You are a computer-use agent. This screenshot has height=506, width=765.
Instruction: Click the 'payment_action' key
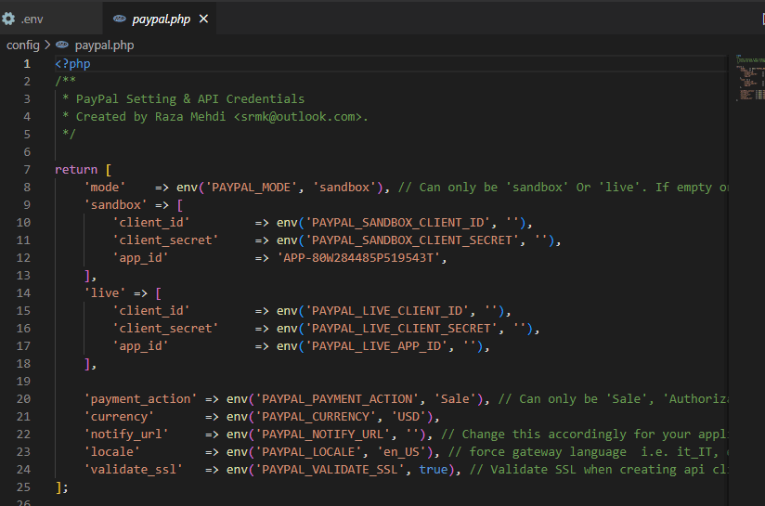[x=140, y=399]
